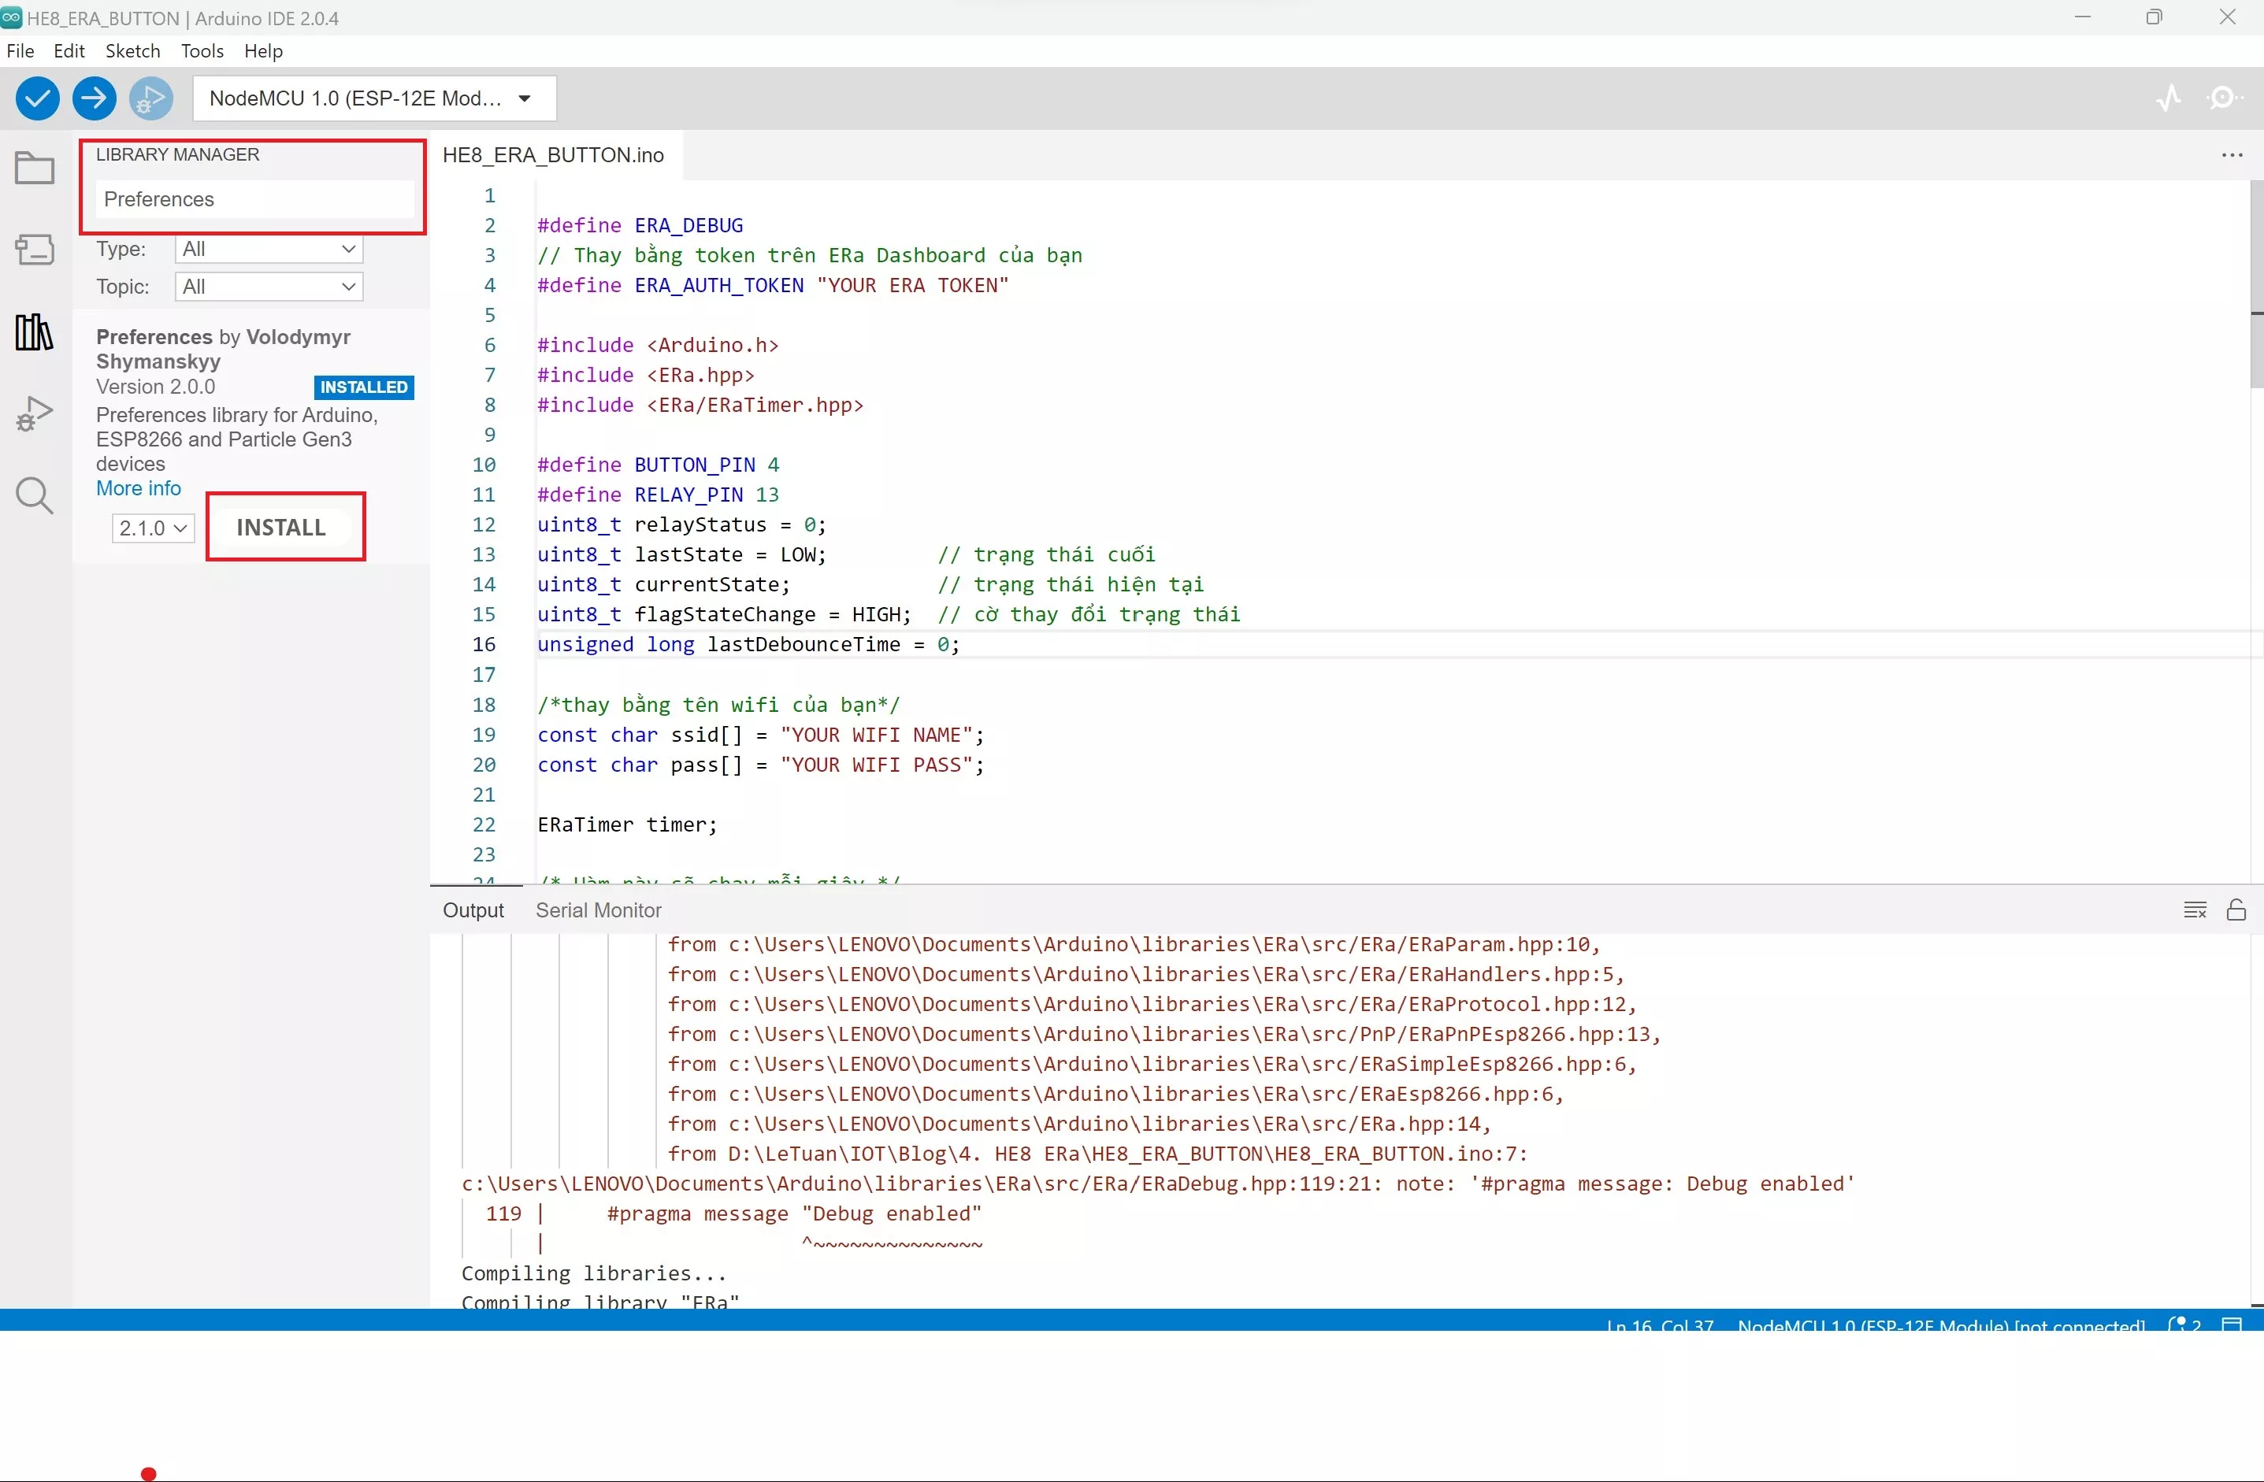Viewport: 2264px width, 1482px height.
Task: Open the More info link
Action: pyautogui.click(x=138, y=487)
